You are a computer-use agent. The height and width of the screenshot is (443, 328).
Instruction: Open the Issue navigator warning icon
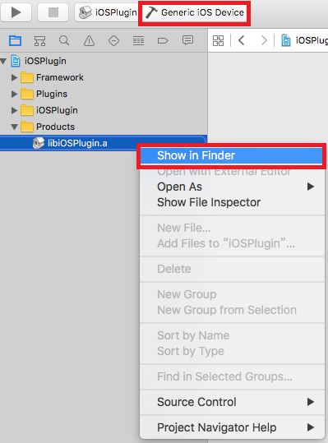(89, 41)
